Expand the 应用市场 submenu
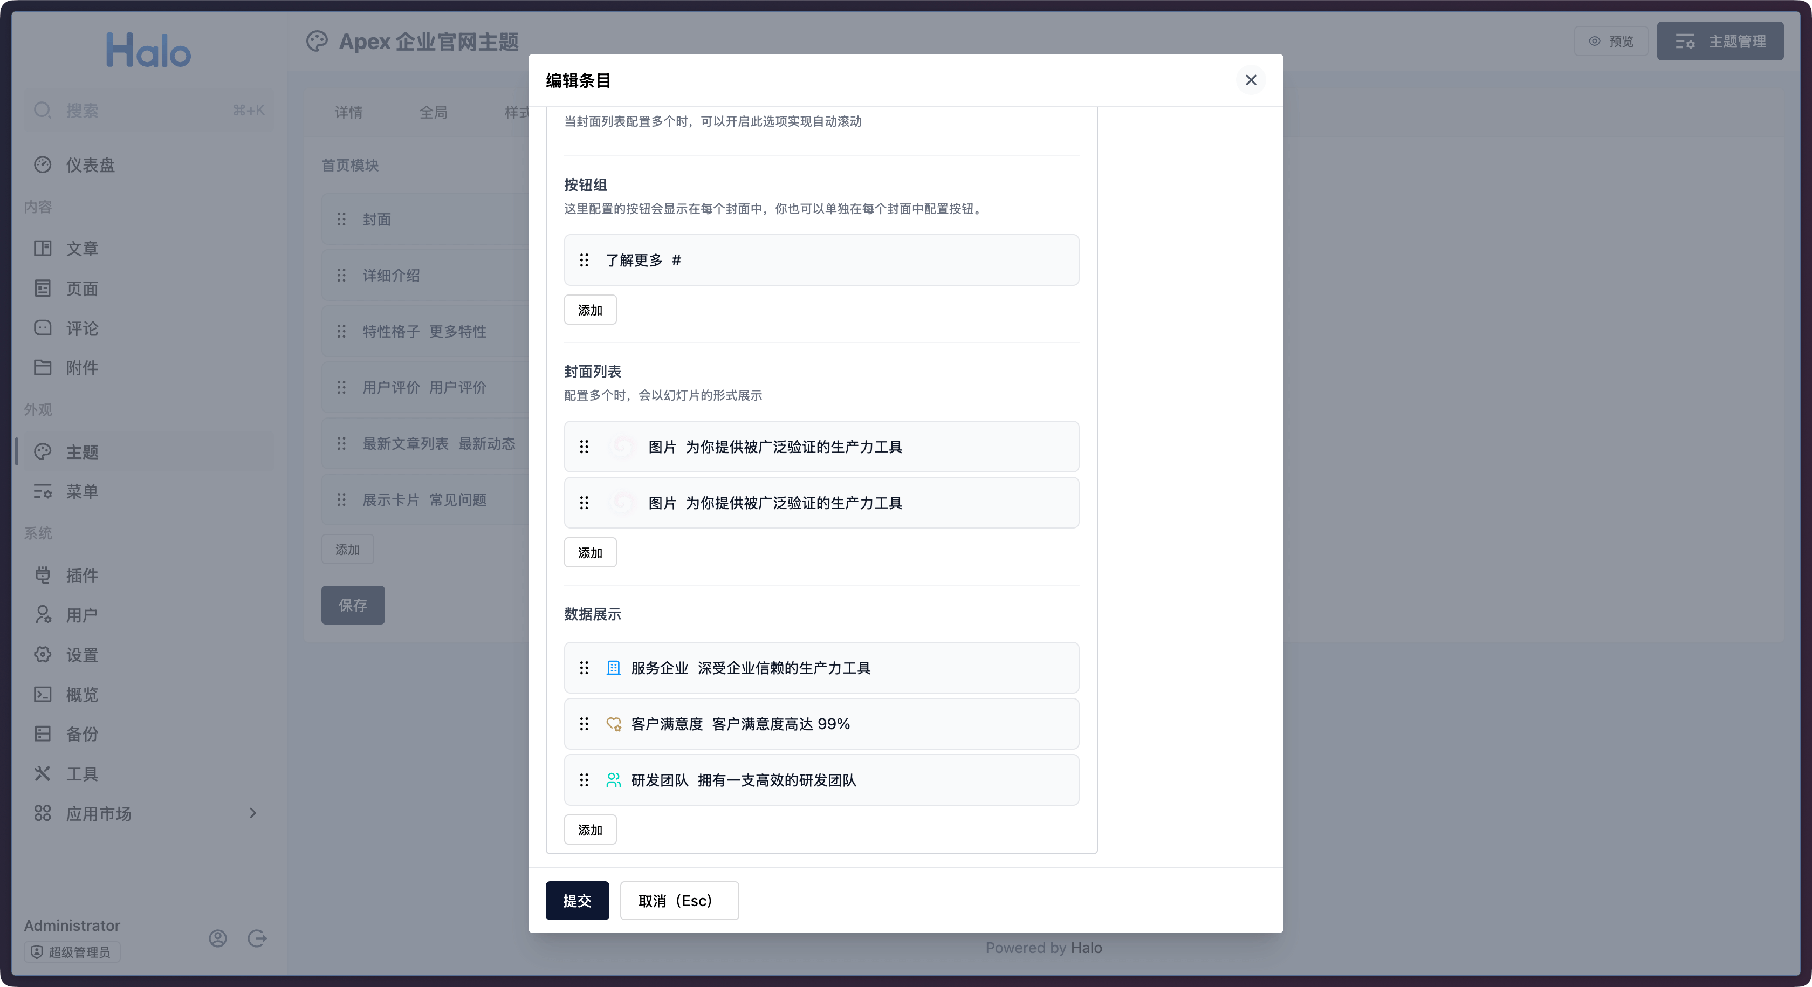Image resolution: width=1812 pixels, height=987 pixels. pos(254,813)
